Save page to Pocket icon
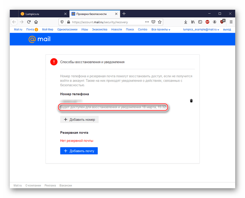245x198 pixels. click(x=153, y=22)
